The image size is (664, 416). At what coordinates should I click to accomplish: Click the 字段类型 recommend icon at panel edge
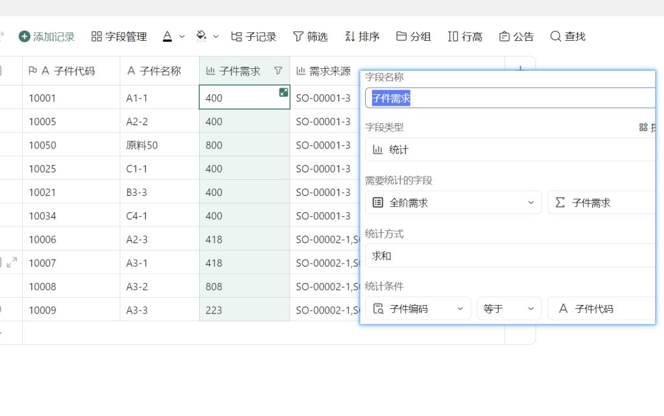643,127
